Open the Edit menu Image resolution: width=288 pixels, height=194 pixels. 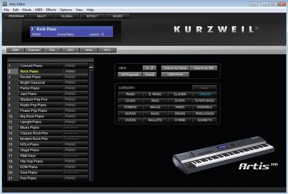(16, 10)
